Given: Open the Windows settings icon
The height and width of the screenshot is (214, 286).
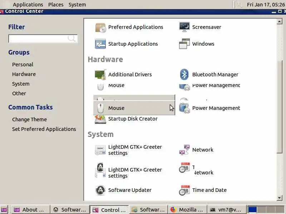Looking at the screenshot, I should [184, 44].
